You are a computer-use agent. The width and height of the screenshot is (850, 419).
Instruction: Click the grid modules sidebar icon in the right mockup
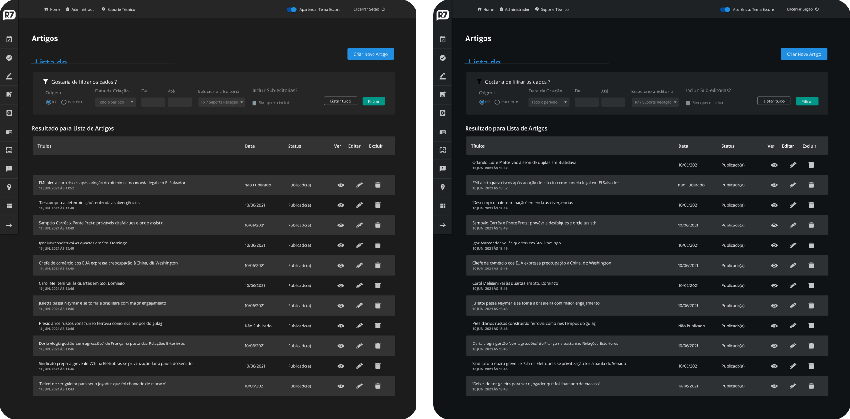click(x=442, y=206)
